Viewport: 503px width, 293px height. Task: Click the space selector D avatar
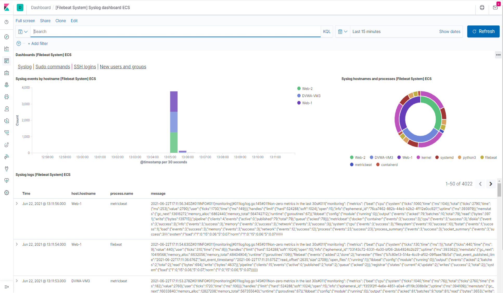click(20, 8)
